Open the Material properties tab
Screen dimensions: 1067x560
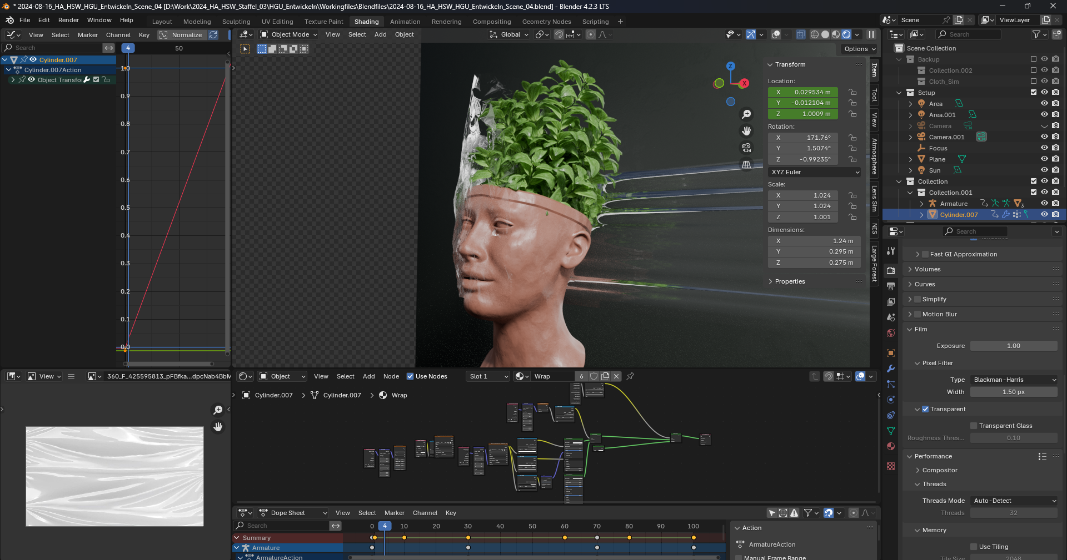click(891, 446)
